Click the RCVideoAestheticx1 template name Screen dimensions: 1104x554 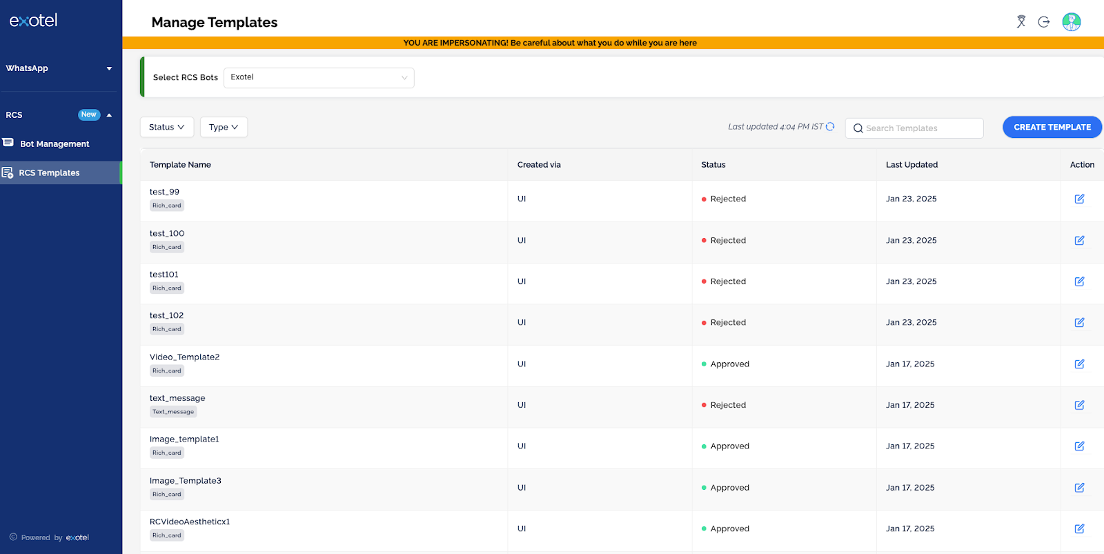(190, 522)
